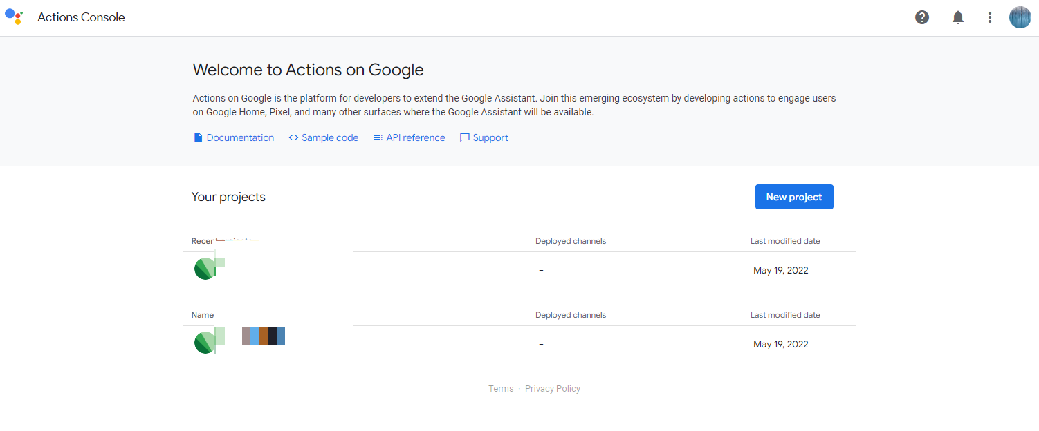This screenshot has width=1039, height=431.
Task: Open the three-dot more options menu
Action: tap(990, 17)
